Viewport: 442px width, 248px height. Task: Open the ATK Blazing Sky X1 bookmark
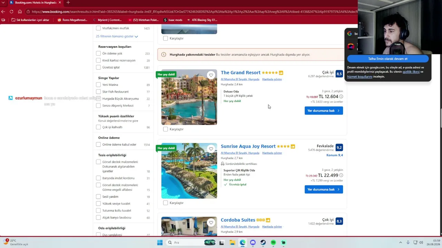202,20
